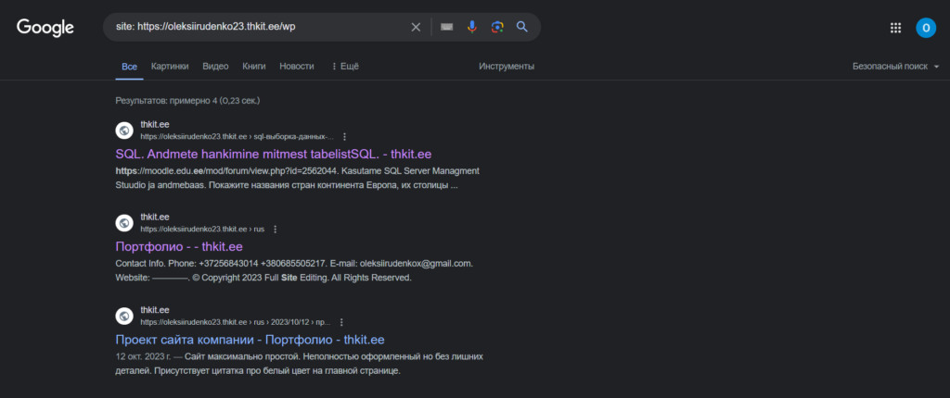Click the Contact Info phone snippet text
The width and height of the screenshot is (950, 398).
tap(294, 270)
